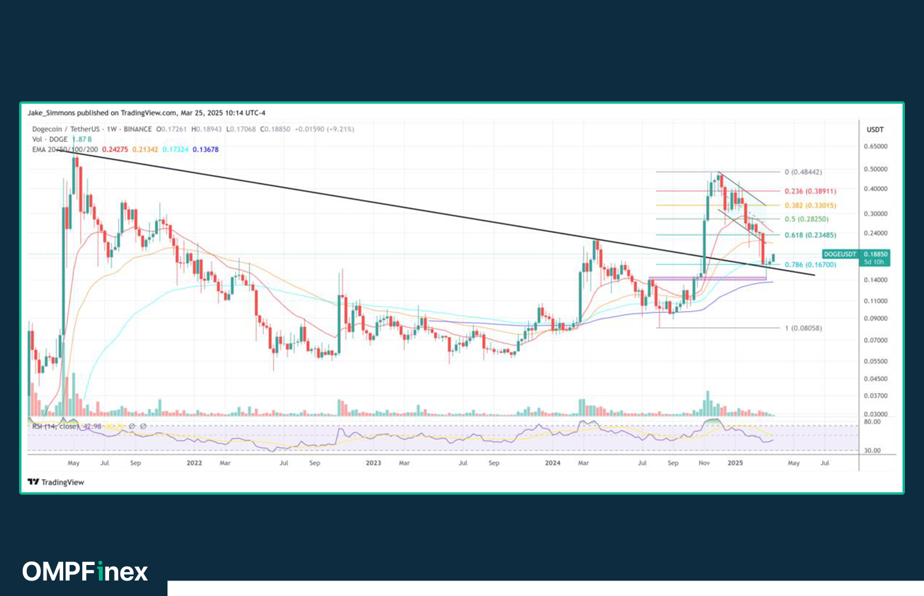Click the 0.65000 price axis label
The height and width of the screenshot is (596, 924).
875,147
